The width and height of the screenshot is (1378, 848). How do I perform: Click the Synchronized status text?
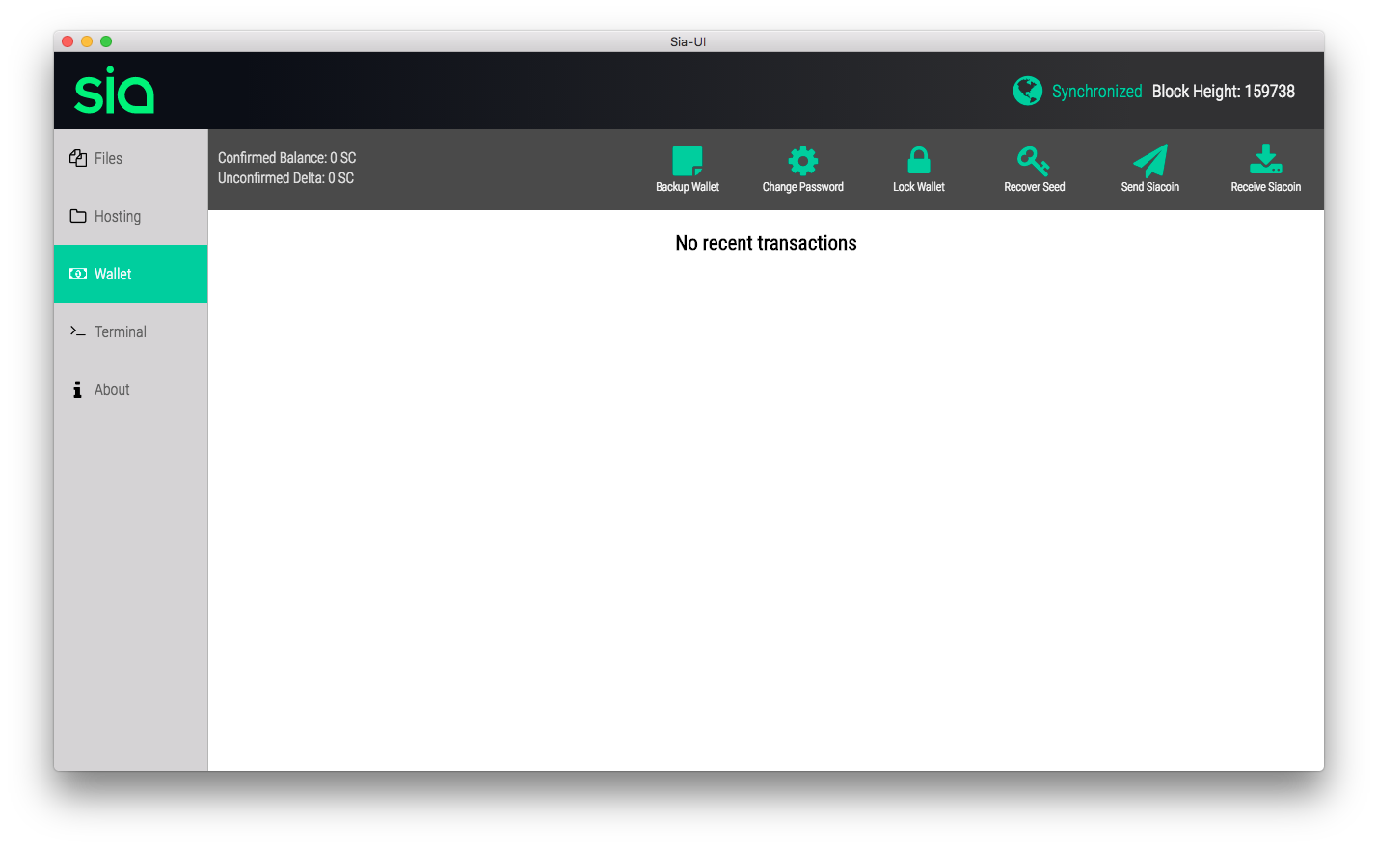(1096, 92)
